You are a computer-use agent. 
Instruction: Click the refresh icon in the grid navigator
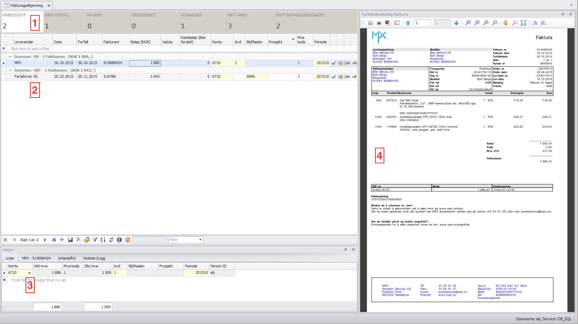111,240
